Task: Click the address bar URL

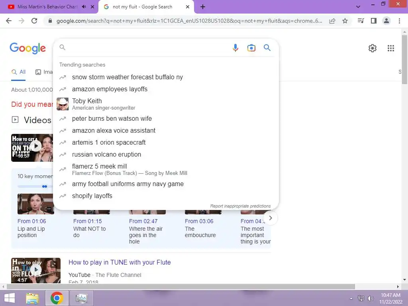Action: pyautogui.click(x=189, y=21)
